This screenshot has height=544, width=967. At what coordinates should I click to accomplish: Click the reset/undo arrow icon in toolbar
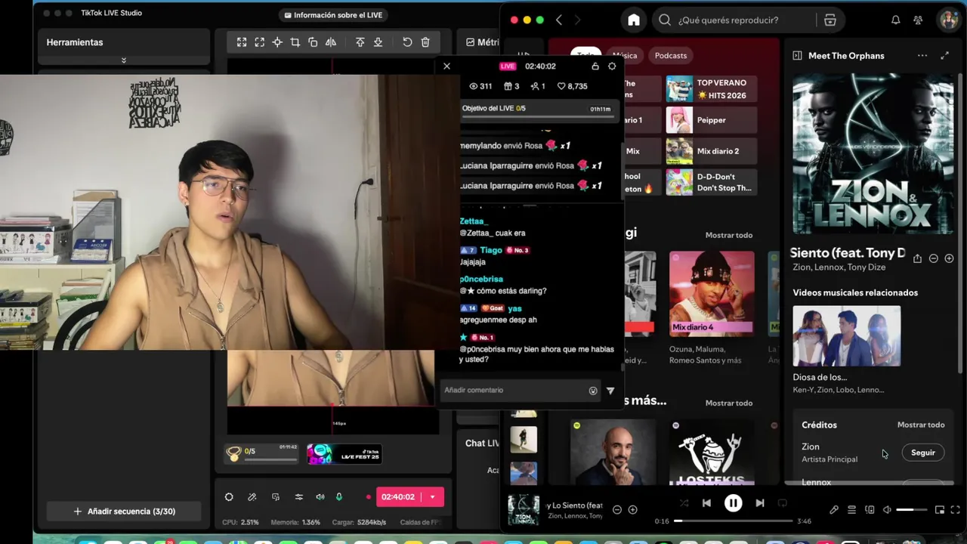[407, 42]
